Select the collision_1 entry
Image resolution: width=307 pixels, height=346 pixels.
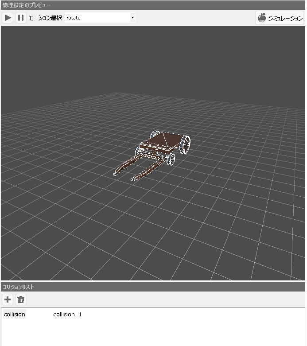[67, 315]
